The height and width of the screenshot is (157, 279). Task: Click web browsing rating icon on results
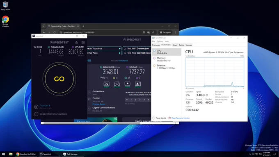click(x=106, y=84)
